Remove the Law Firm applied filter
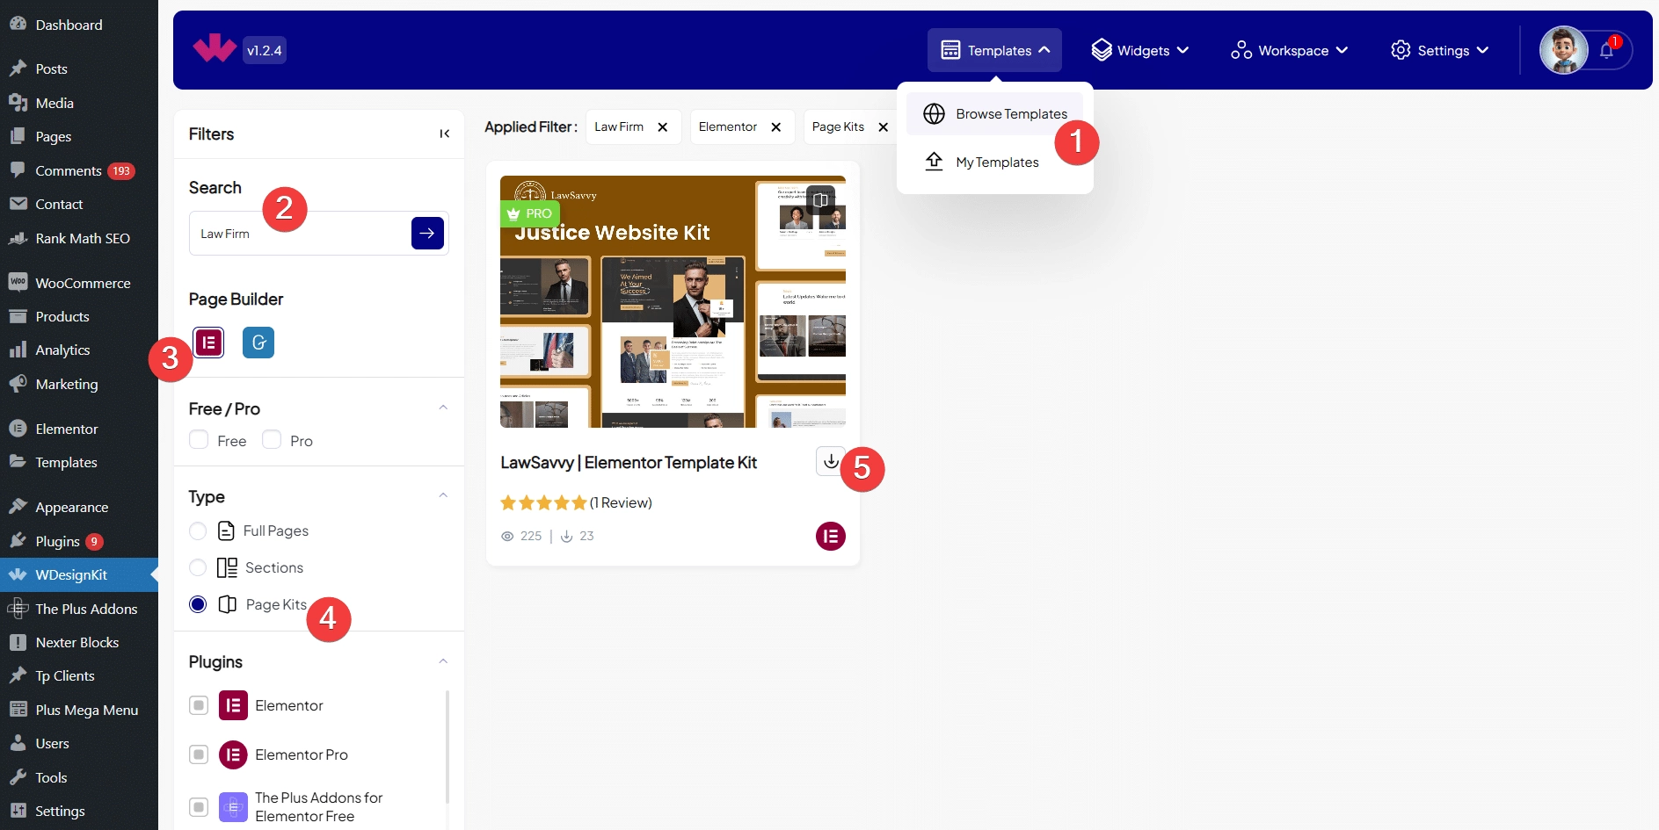Screen dimensions: 1659x830 click(663, 127)
